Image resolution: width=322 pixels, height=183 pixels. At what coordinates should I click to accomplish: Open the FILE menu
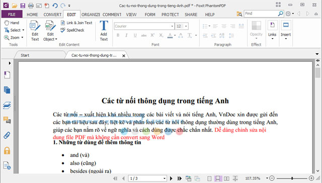[x=12, y=15]
